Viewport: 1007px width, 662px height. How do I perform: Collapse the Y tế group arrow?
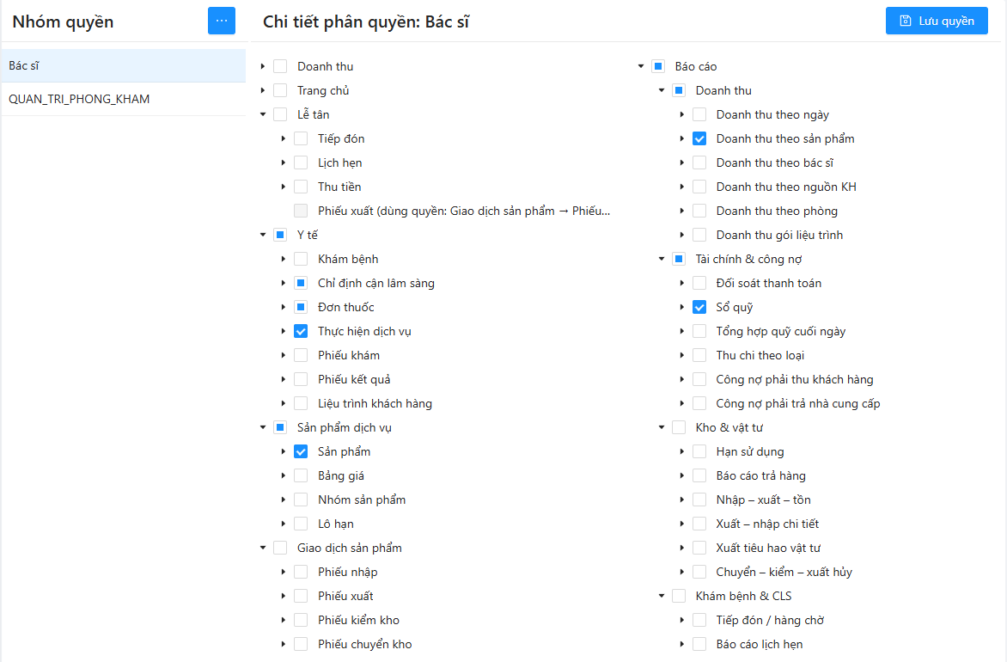tap(263, 235)
